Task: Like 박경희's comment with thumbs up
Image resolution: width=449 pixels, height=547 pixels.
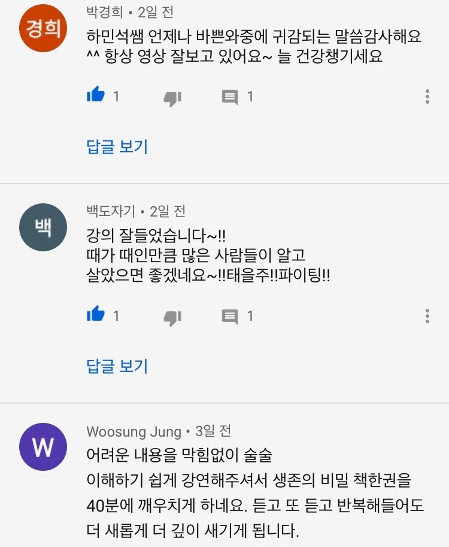Action: pos(96,94)
